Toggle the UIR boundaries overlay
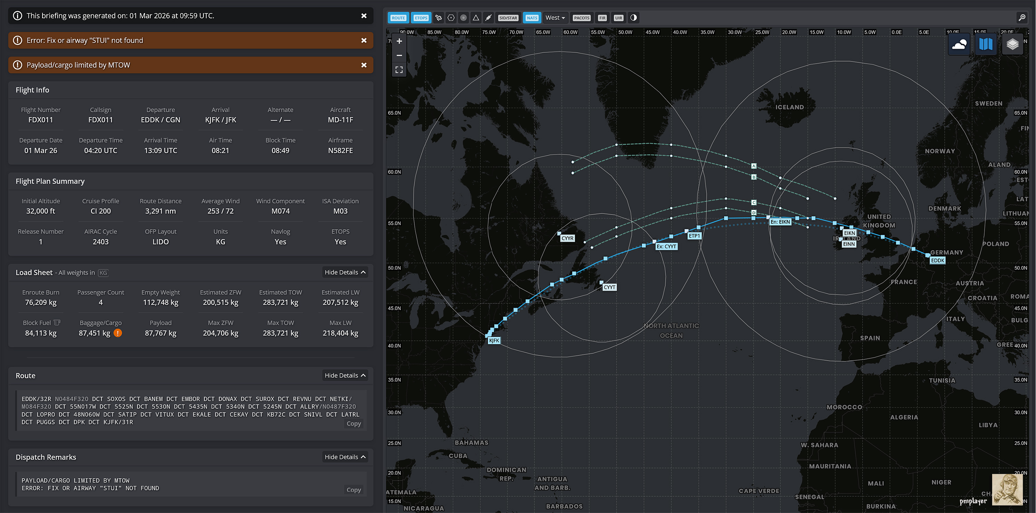Viewport: 1036px width, 513px height. [x=618, y=18]
